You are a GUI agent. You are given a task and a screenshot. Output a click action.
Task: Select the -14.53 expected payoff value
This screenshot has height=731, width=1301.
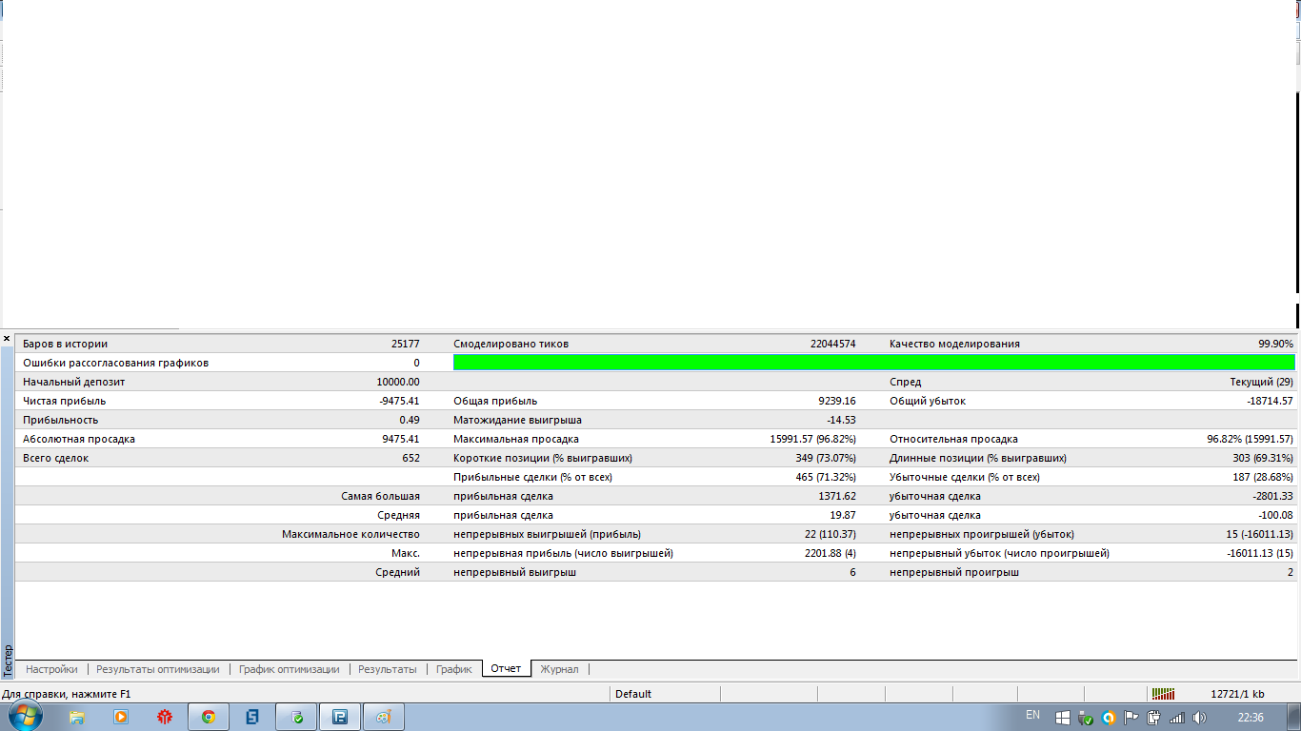pyautogui.click(x=841, y=420)
